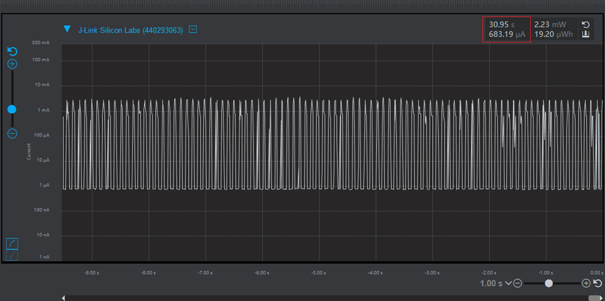Switch to linear current scale

point(12,255)
